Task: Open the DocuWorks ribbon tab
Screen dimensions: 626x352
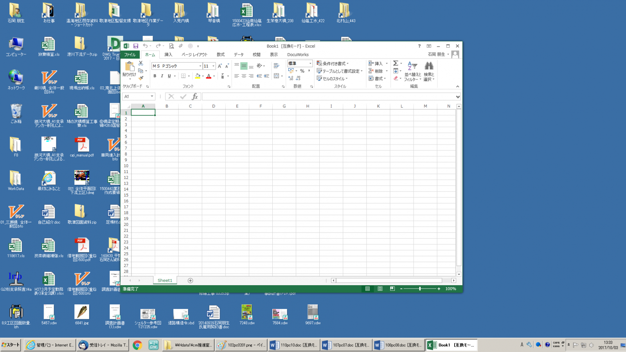Action: click(298, 55)
